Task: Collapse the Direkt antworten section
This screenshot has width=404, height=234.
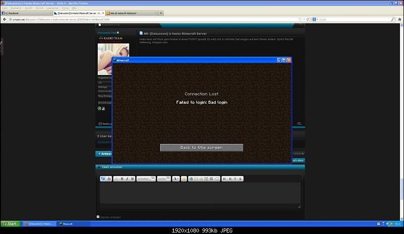Action: 99,167
